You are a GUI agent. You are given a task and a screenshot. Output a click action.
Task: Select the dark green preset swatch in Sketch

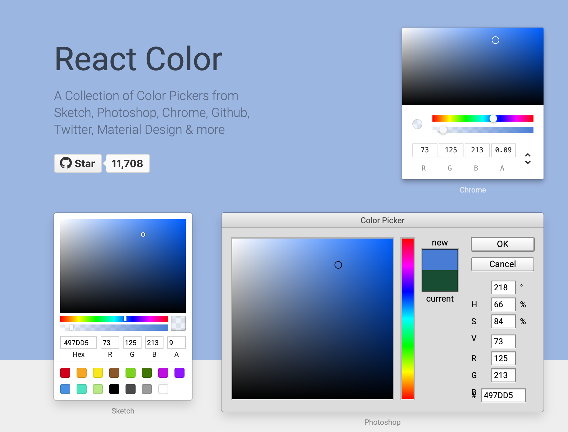click(147, 373)
